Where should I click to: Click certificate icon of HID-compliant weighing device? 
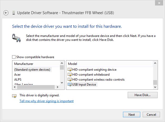(69, 70)
